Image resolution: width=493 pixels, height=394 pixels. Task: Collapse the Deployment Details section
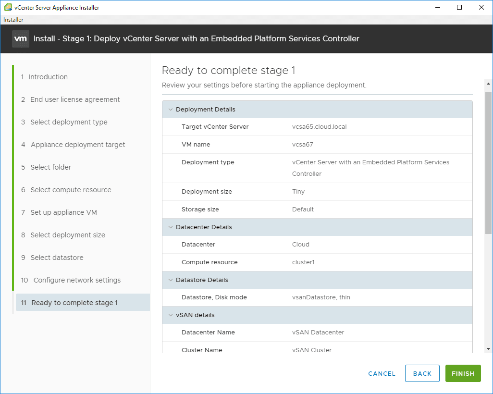[x=170, y=110]
